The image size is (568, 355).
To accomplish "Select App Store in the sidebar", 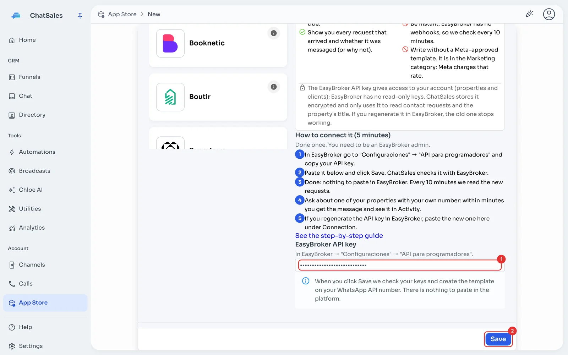I will coord(45,303).
